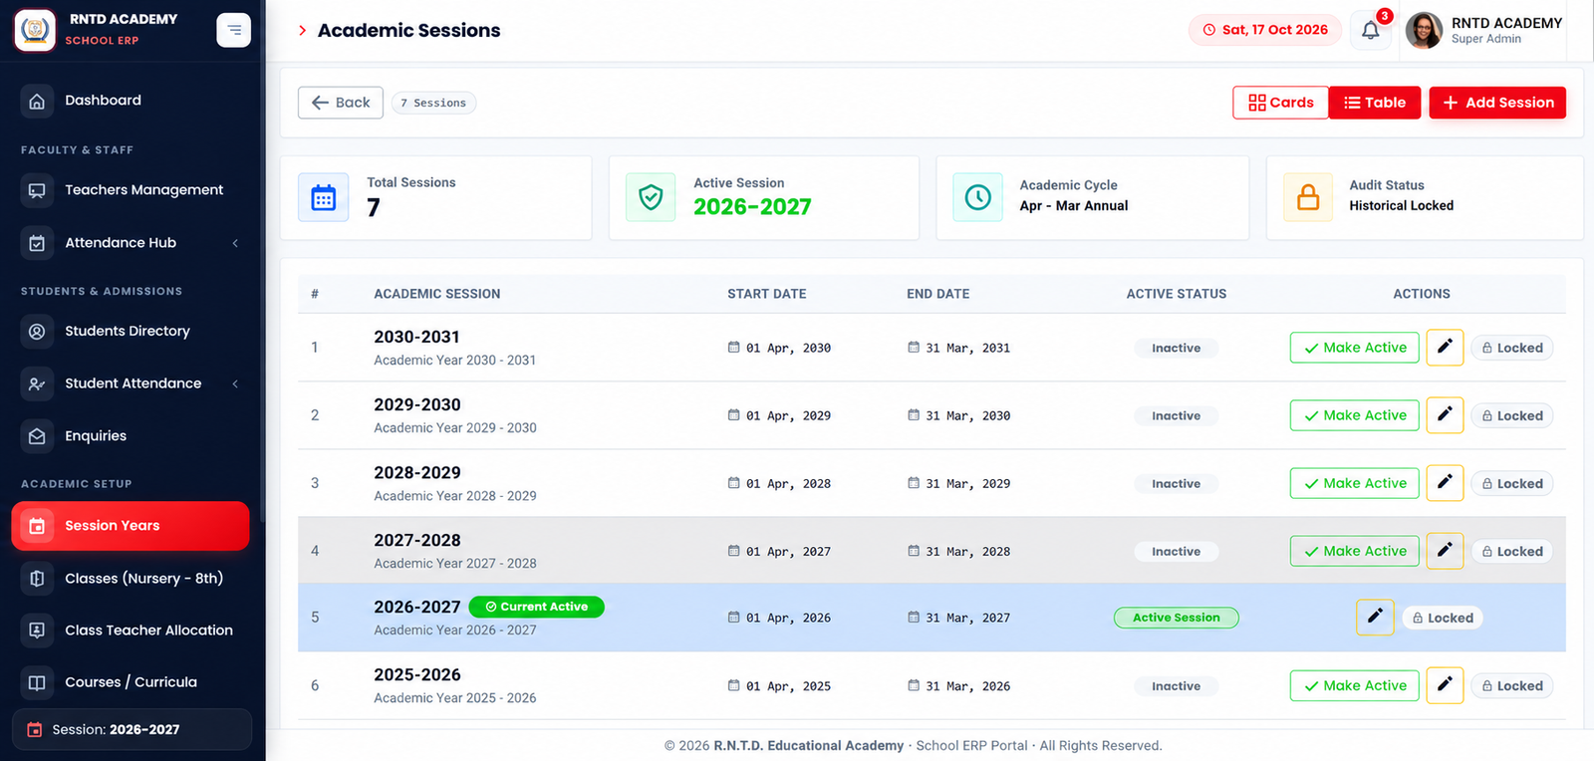1594x761 pixels.
Task: Click the Audit Status lock icon
Action: coord(1308,197)
